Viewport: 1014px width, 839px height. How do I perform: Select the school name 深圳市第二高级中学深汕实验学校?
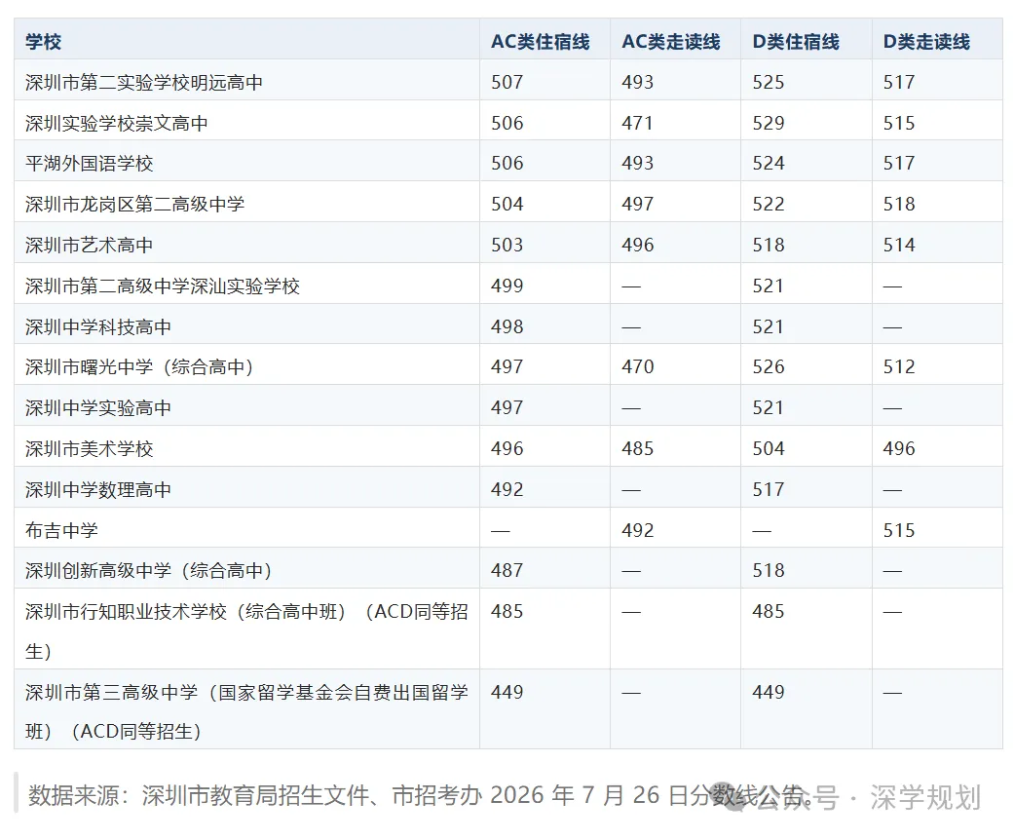[163, 286]
